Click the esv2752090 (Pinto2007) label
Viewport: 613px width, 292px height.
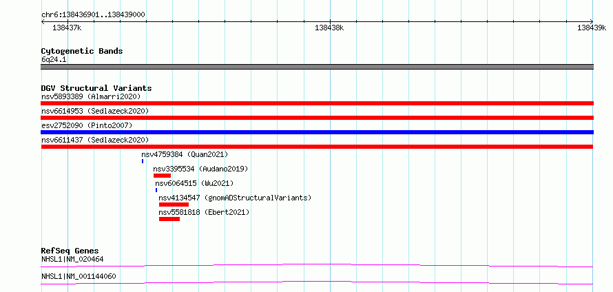(x=87, y=125)
